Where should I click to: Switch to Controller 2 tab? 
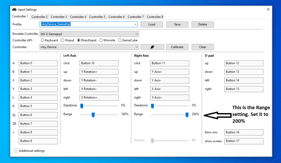40,17
